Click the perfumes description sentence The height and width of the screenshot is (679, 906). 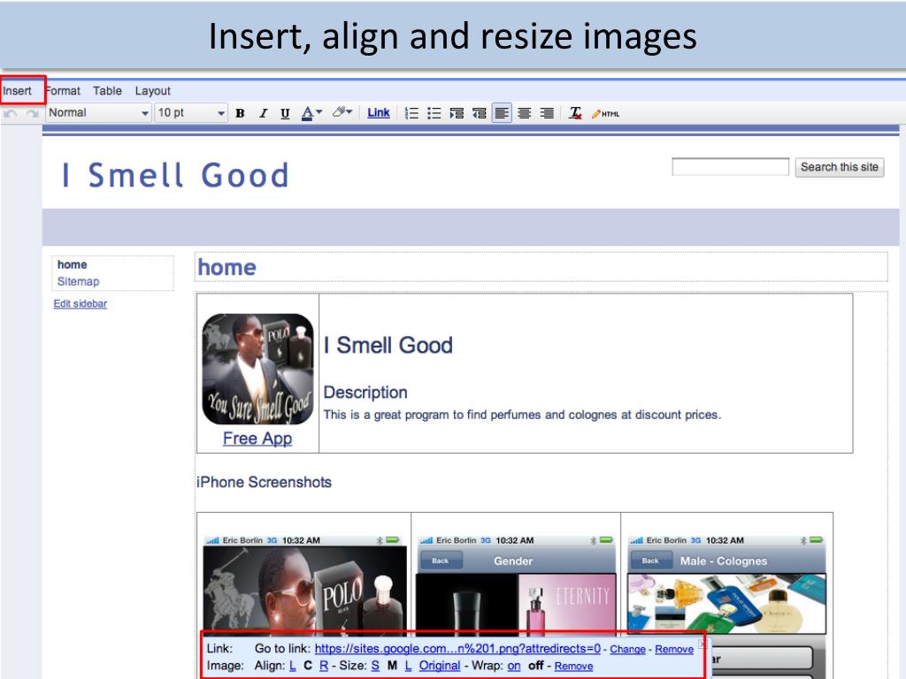pos(522,415)
